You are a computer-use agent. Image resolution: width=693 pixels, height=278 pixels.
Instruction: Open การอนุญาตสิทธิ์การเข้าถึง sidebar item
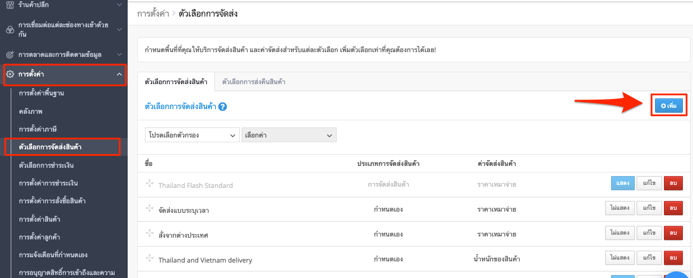pyautogui.click(x=67, y=273)
